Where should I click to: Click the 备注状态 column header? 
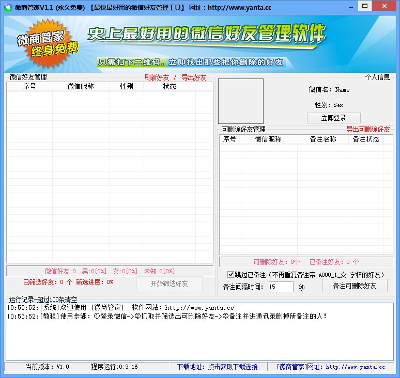coord(366,139)
